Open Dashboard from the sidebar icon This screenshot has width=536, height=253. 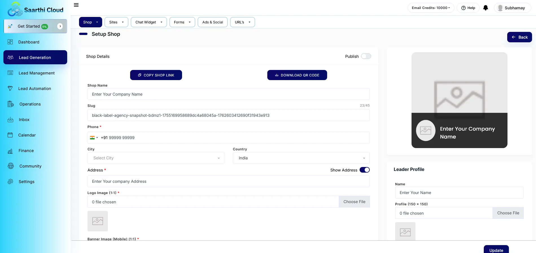click(10, 42)
